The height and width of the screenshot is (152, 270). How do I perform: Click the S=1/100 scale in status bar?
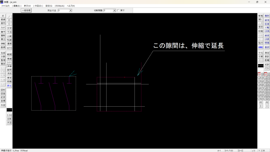tap(229, 150)
